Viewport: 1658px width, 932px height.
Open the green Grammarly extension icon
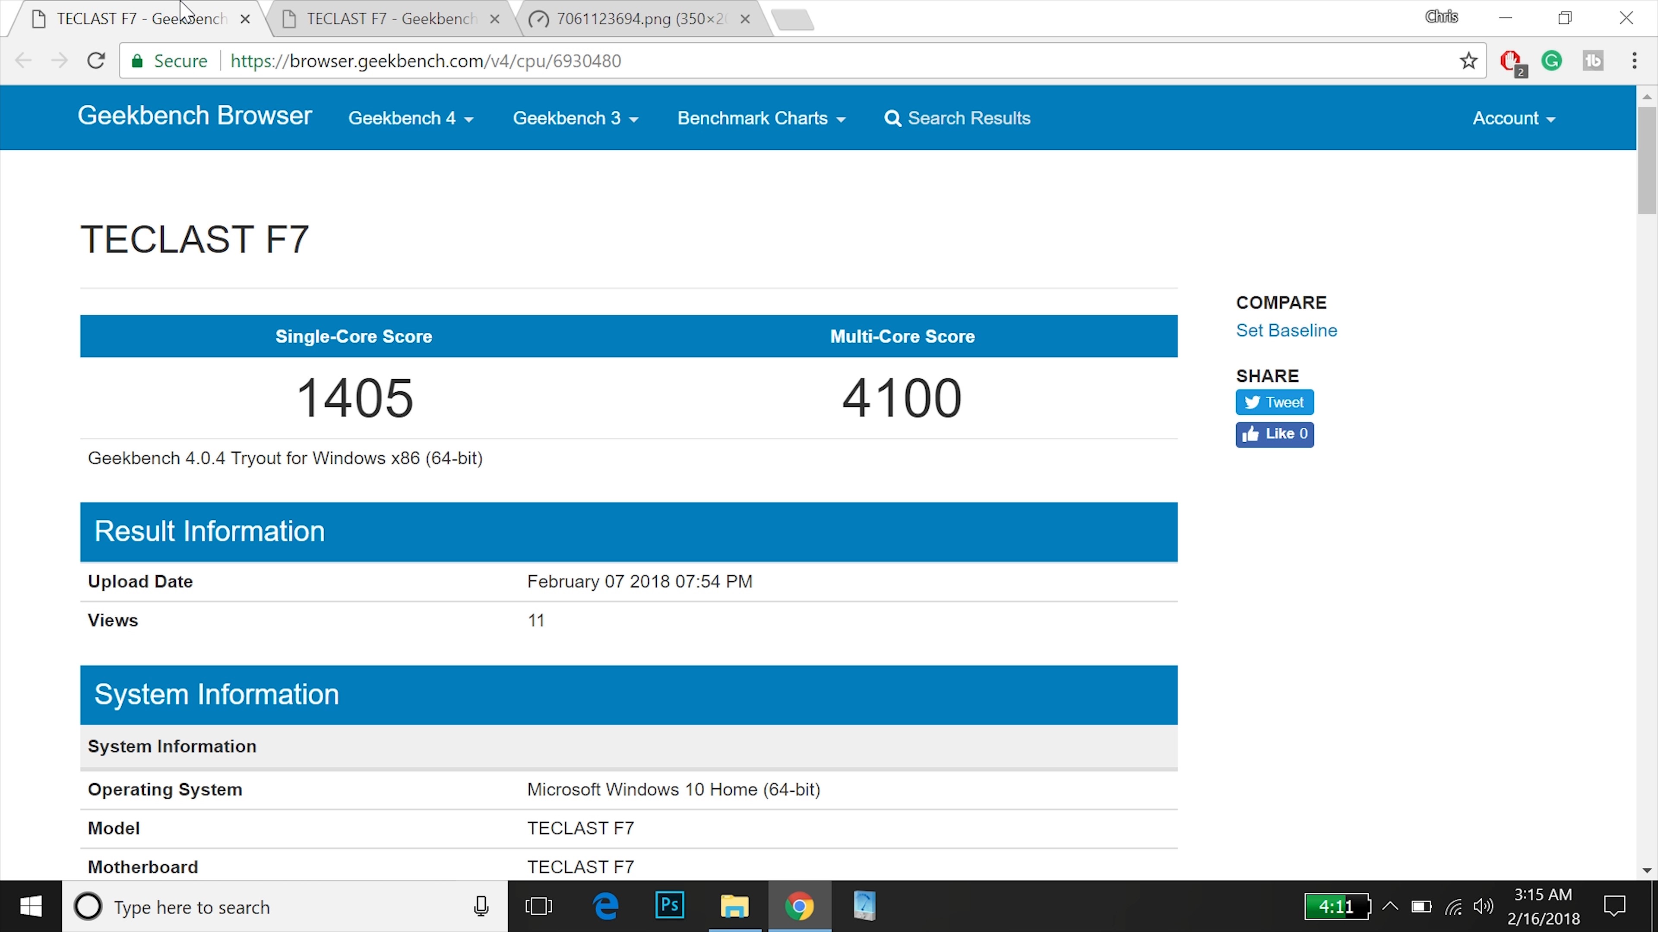click(x=1552, y=60)
